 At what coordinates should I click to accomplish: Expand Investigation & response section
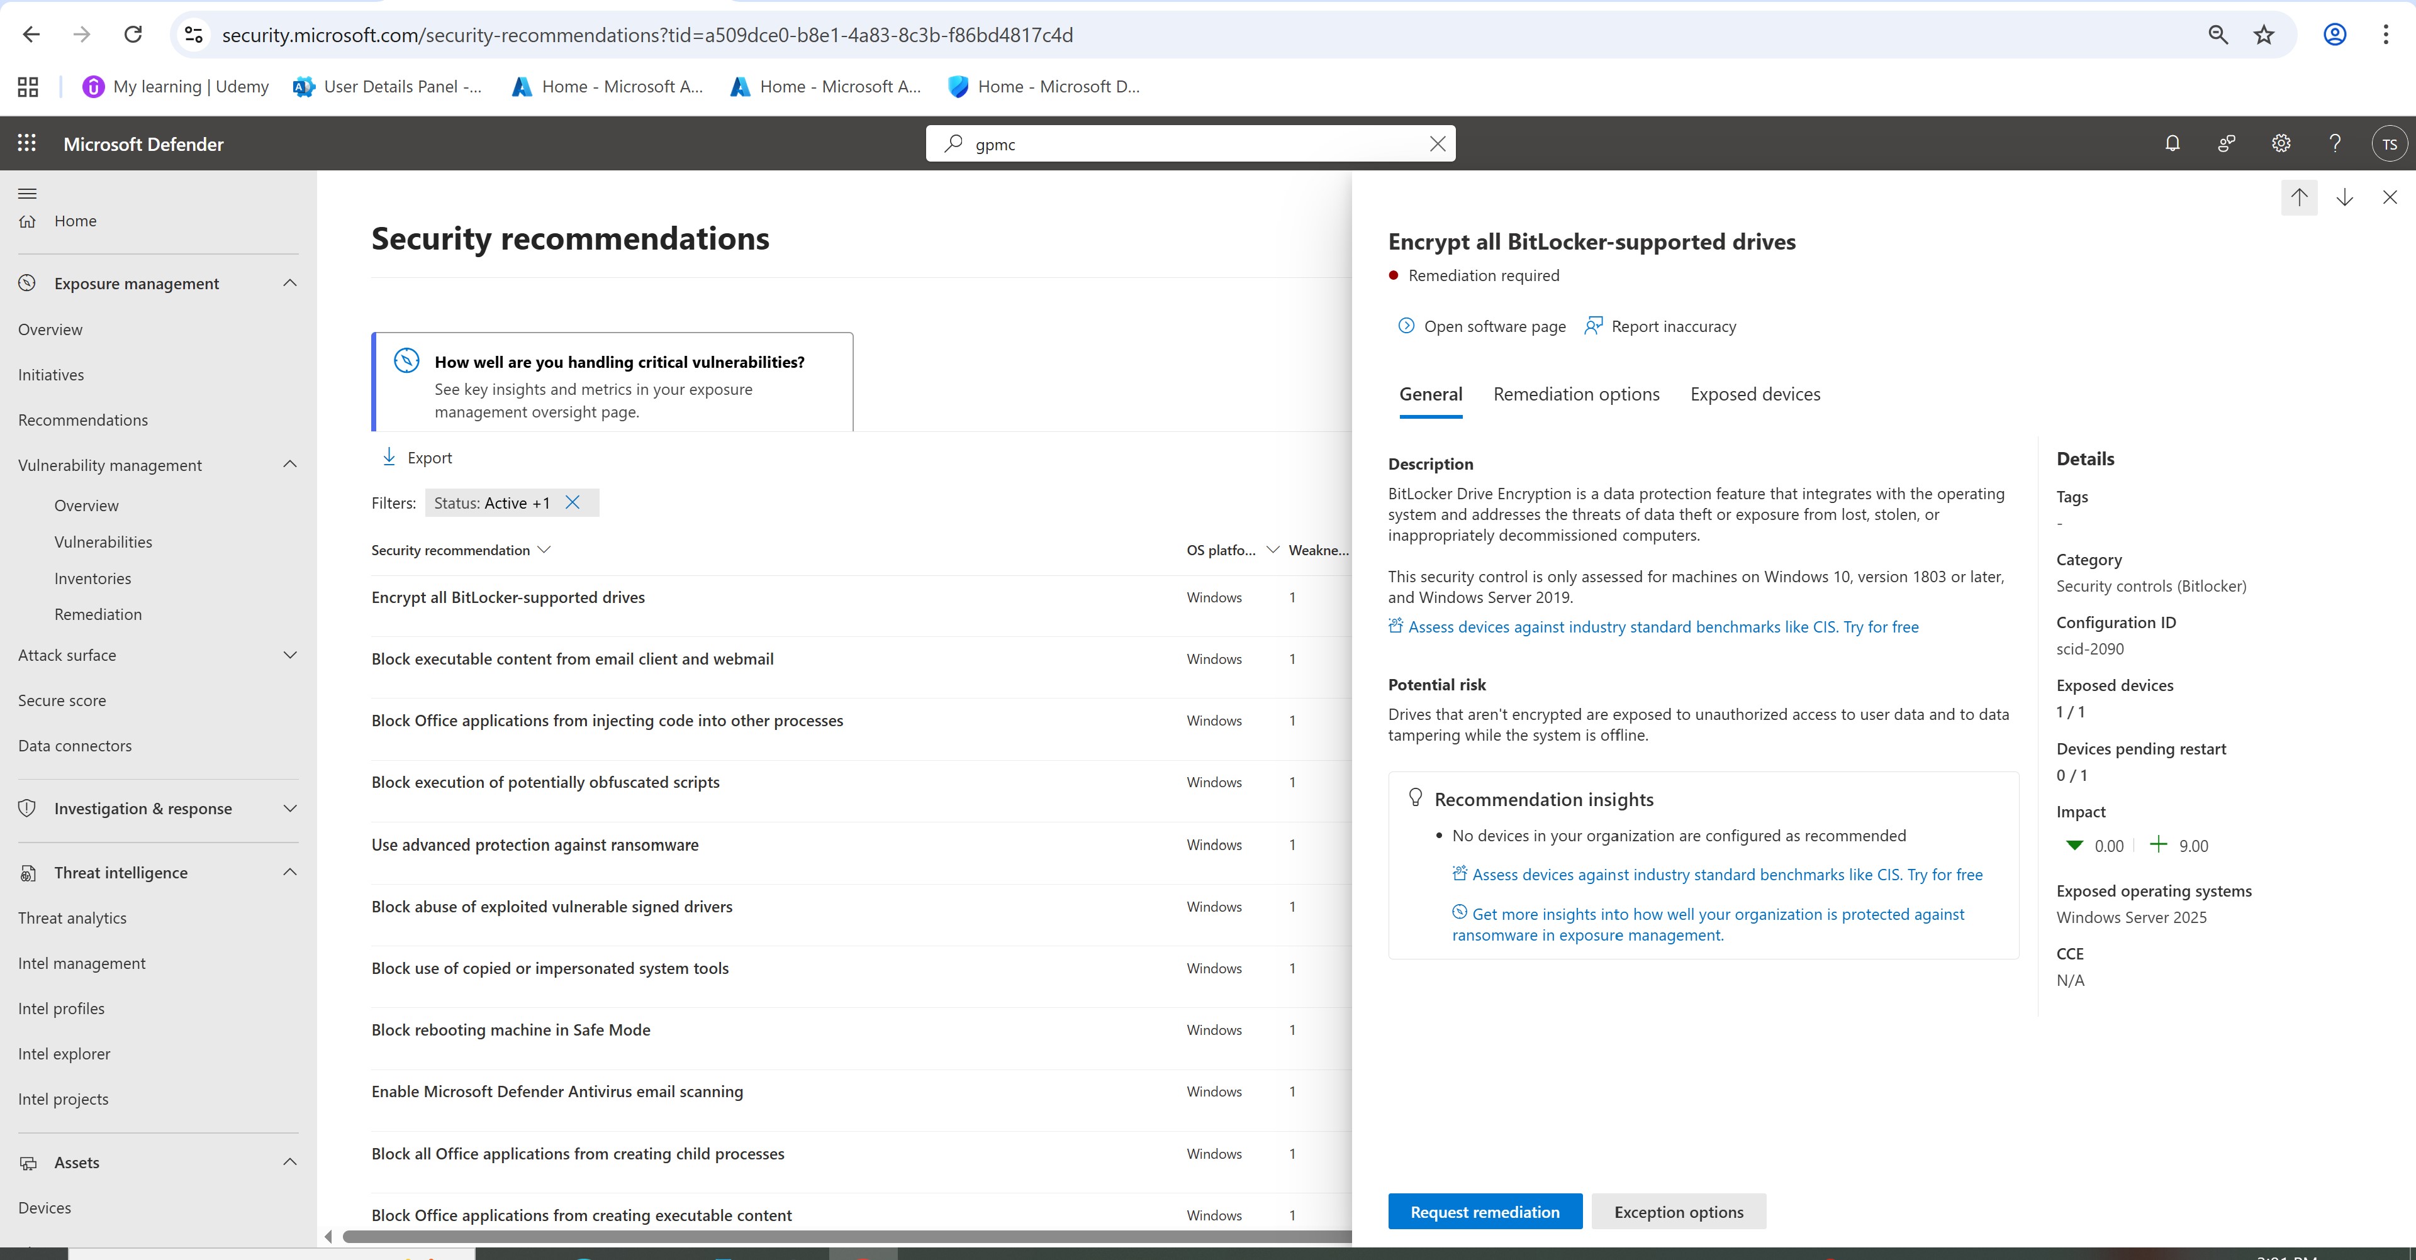tap(290, 808)
